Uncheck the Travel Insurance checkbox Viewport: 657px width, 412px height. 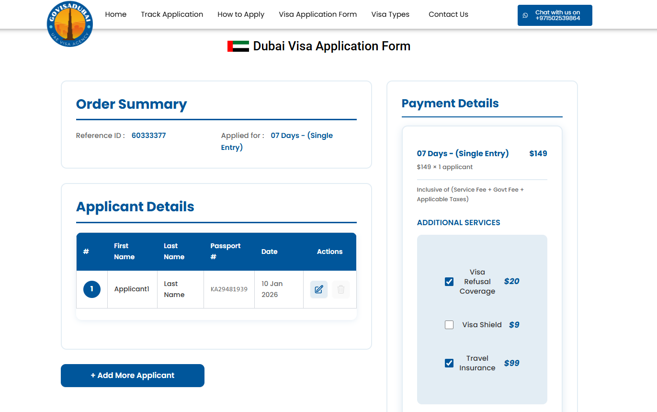(449, 363)
